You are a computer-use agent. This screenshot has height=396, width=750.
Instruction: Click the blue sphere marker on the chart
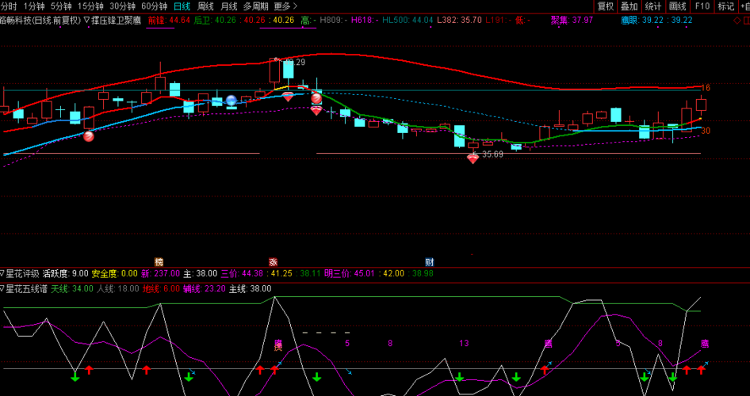tap(231, 101)
